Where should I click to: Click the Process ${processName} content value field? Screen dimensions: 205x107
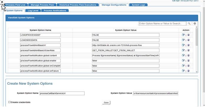125,55
